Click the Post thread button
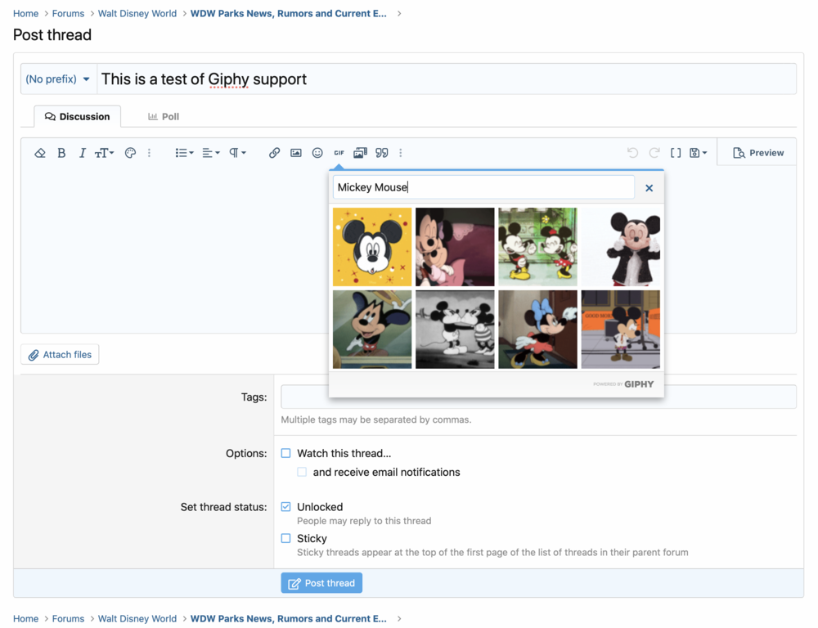Viewport: 818px width, 628px height. [x=321, y=583]
